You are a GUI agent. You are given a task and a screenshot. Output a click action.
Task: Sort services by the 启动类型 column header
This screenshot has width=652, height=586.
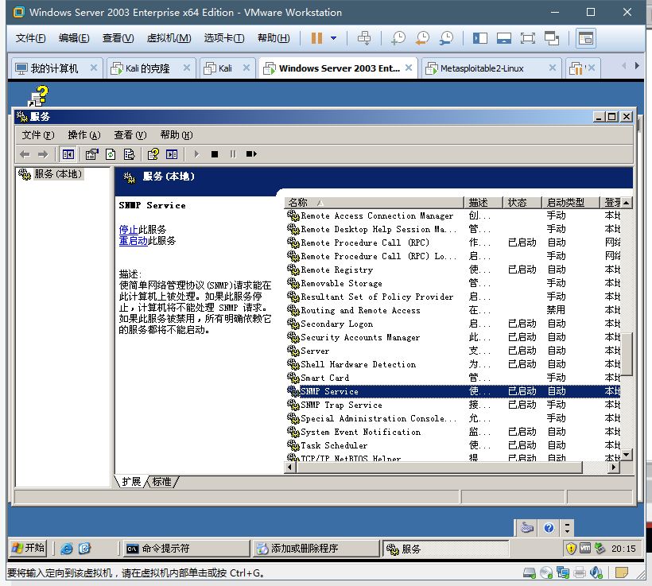click(x=571, y=203)
